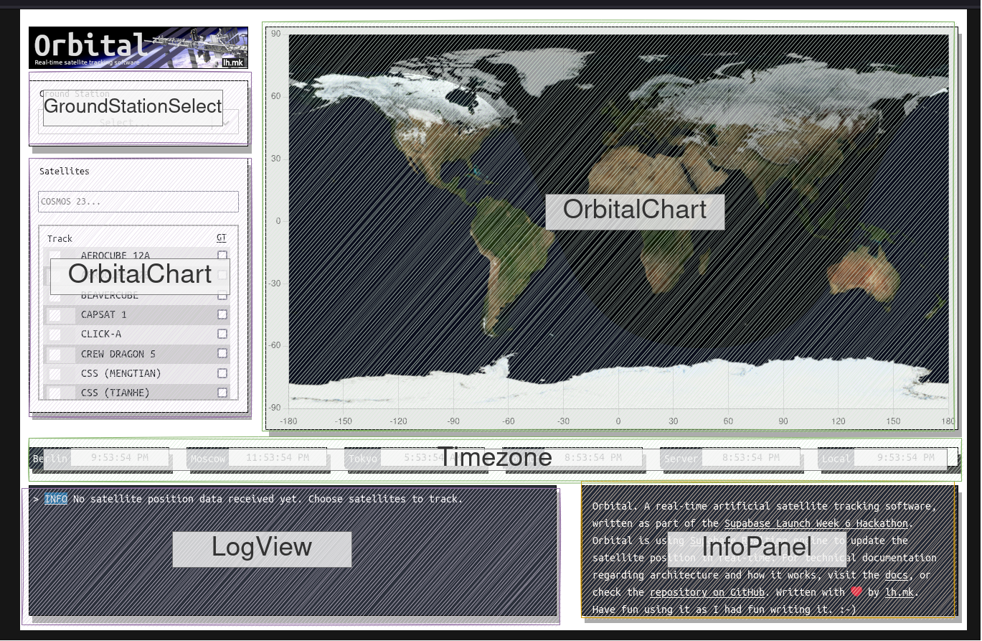Screen dimensions: 982x641
Task: Enable GT checkbox for CSS (TIANHE)
Action: (222, 393)
